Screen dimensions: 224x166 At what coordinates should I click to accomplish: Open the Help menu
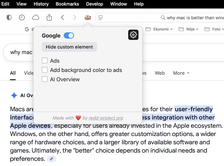139,4
